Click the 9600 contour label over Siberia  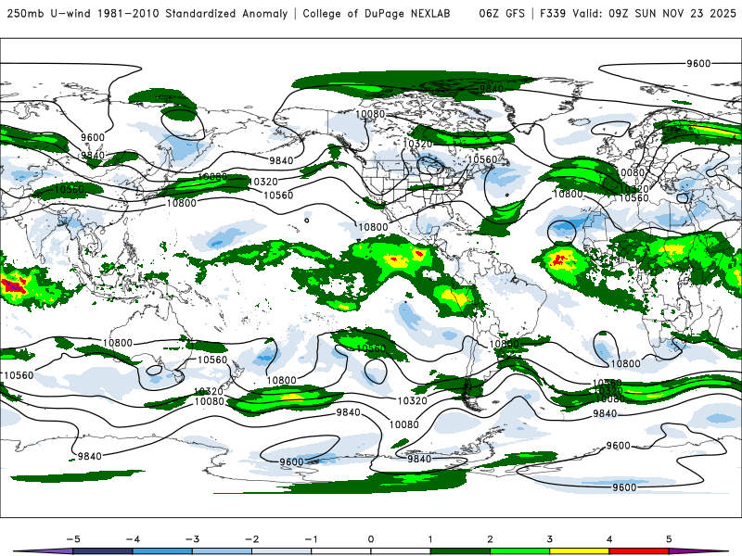click(x=92, y=137)
